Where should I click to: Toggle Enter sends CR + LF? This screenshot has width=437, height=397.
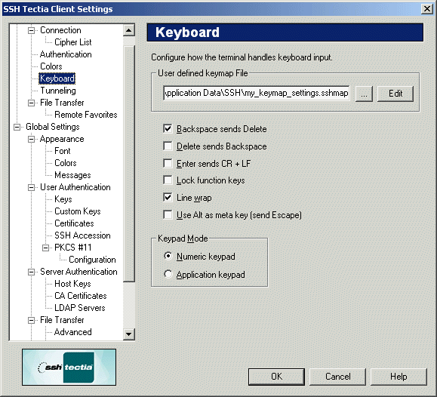coord(168,163)
